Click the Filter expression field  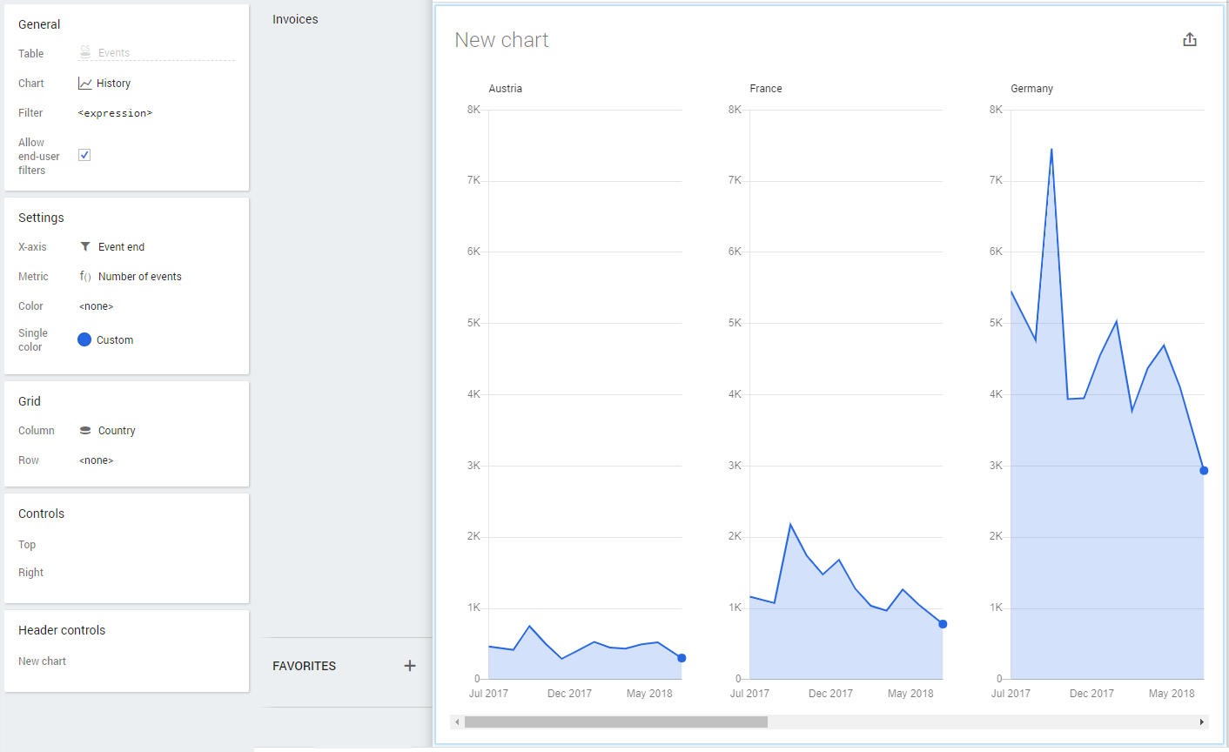[115, 113]
